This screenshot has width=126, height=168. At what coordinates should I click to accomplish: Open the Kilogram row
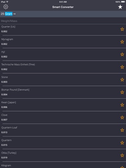[x=63, y=165]
